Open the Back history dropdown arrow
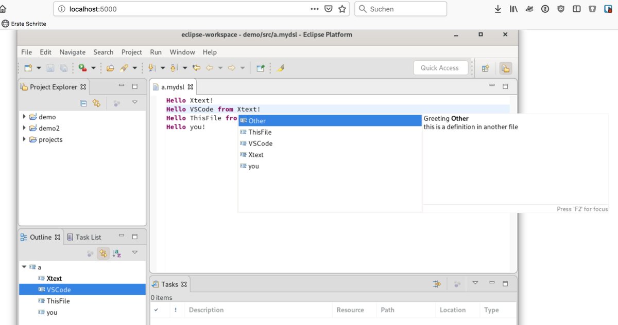Screen dimensions: 618x325 pyautogui.click(x=220, y=68)
